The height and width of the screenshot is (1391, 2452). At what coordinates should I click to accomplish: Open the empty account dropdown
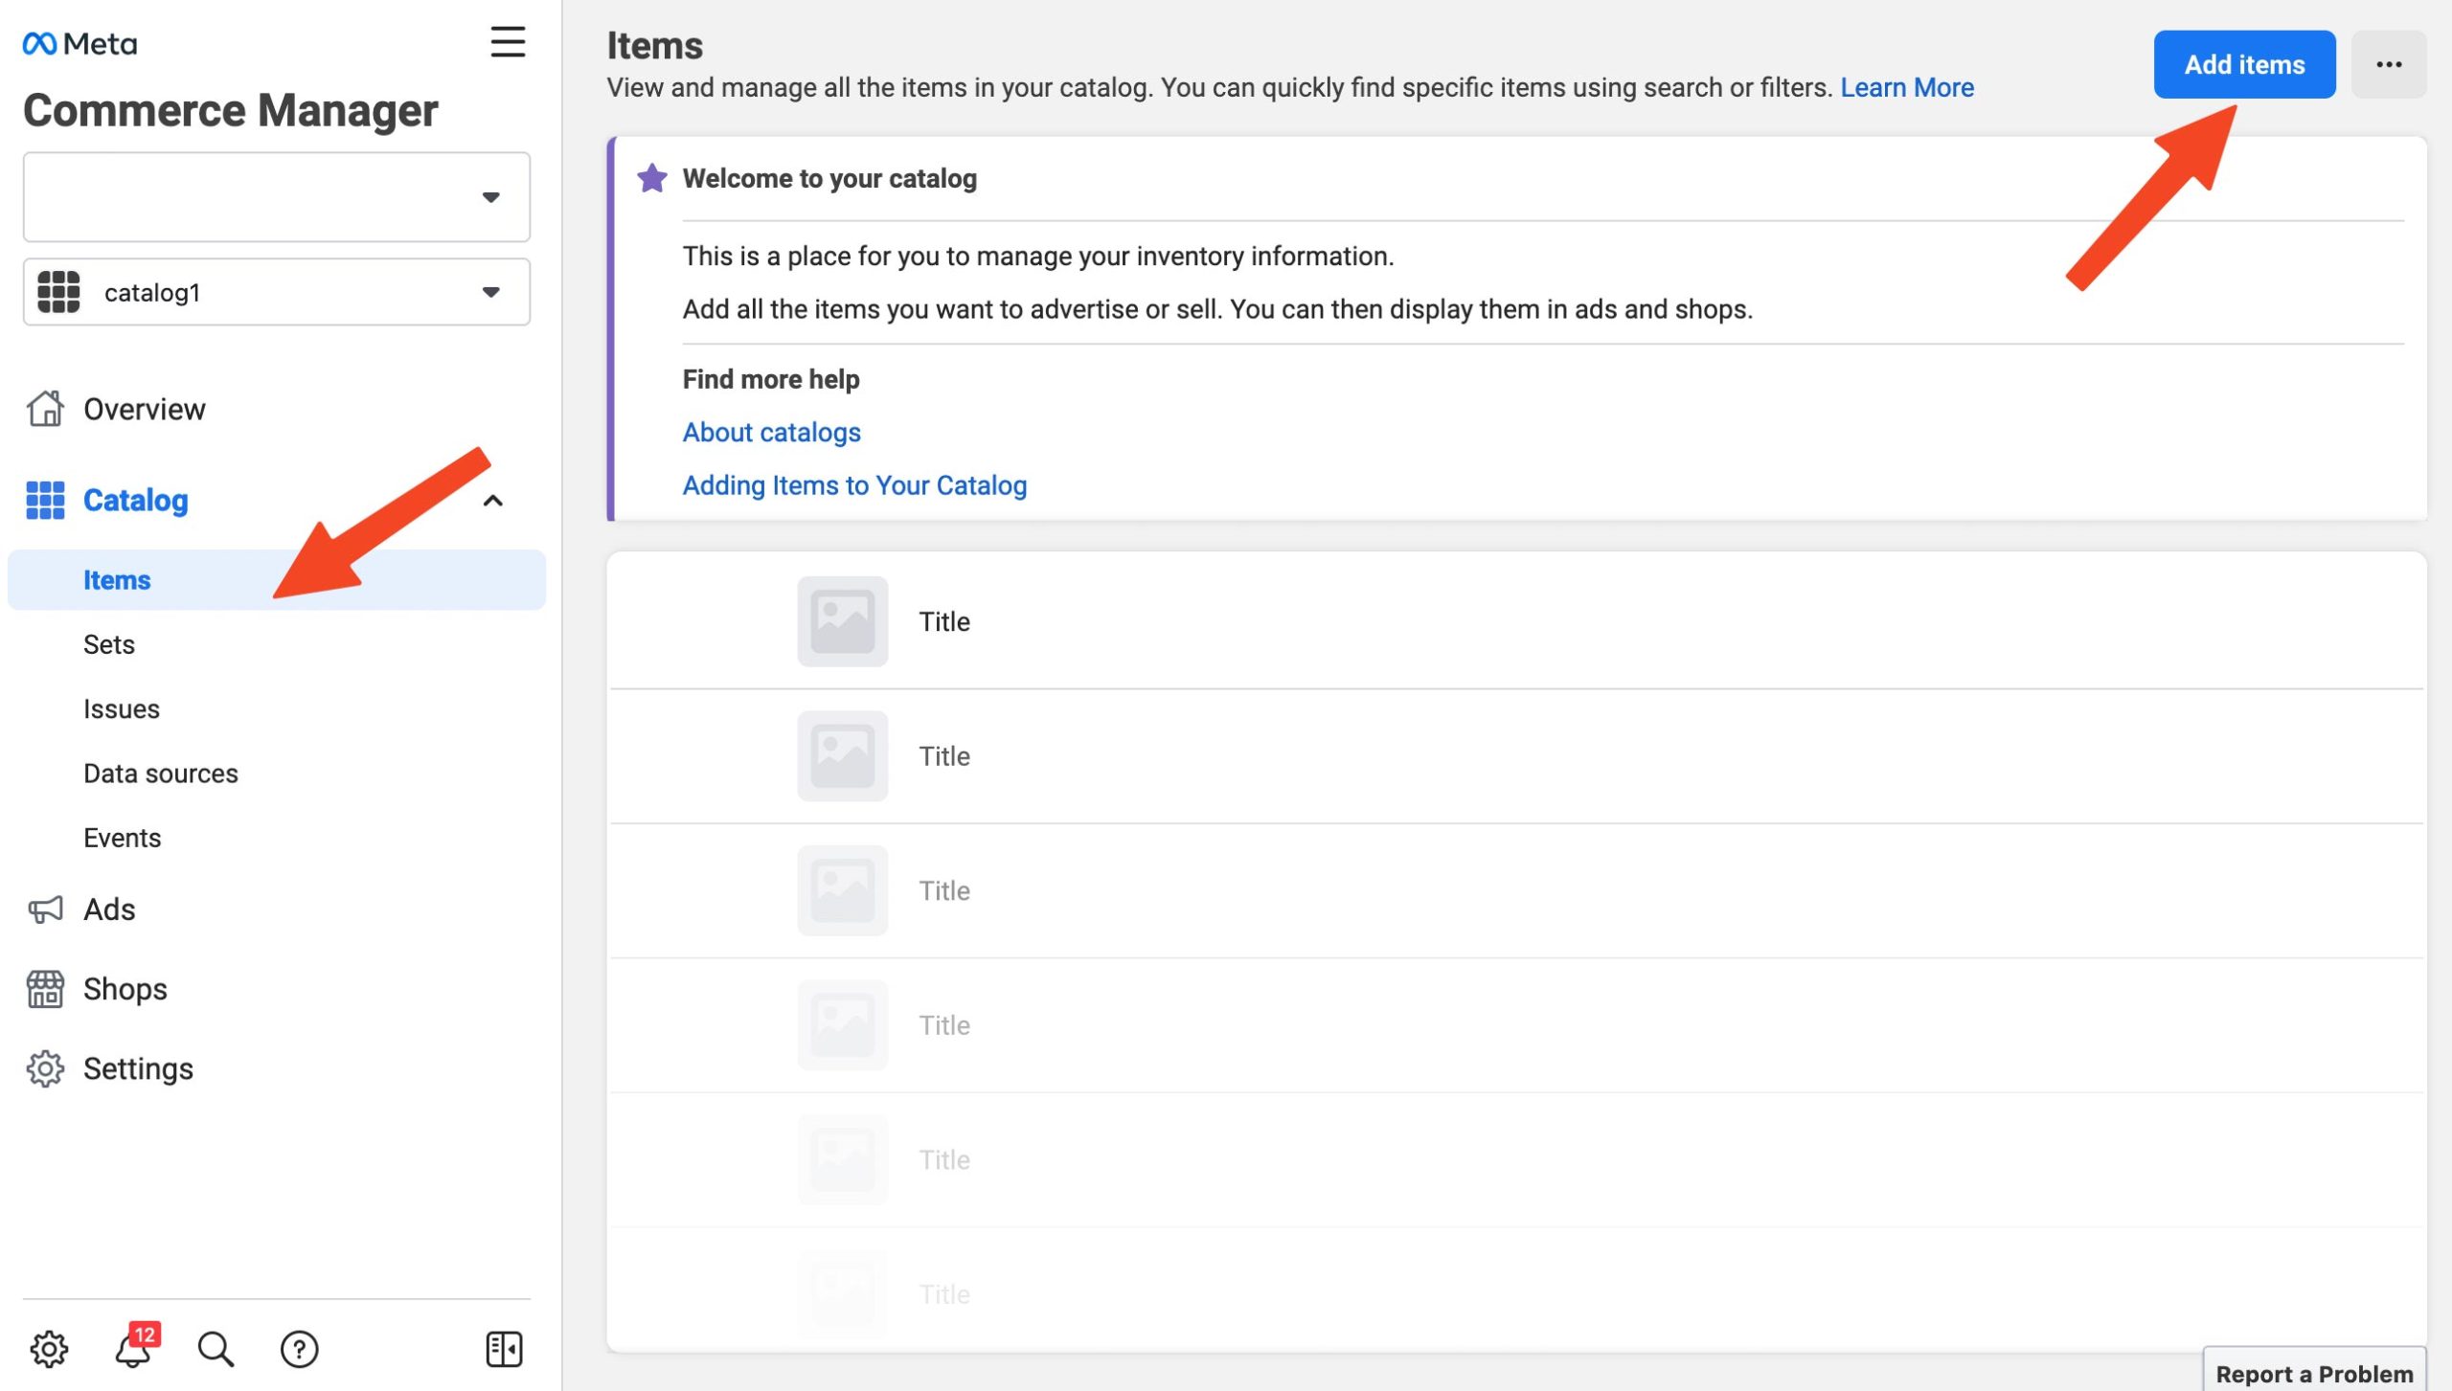click(x=277, y=197)
